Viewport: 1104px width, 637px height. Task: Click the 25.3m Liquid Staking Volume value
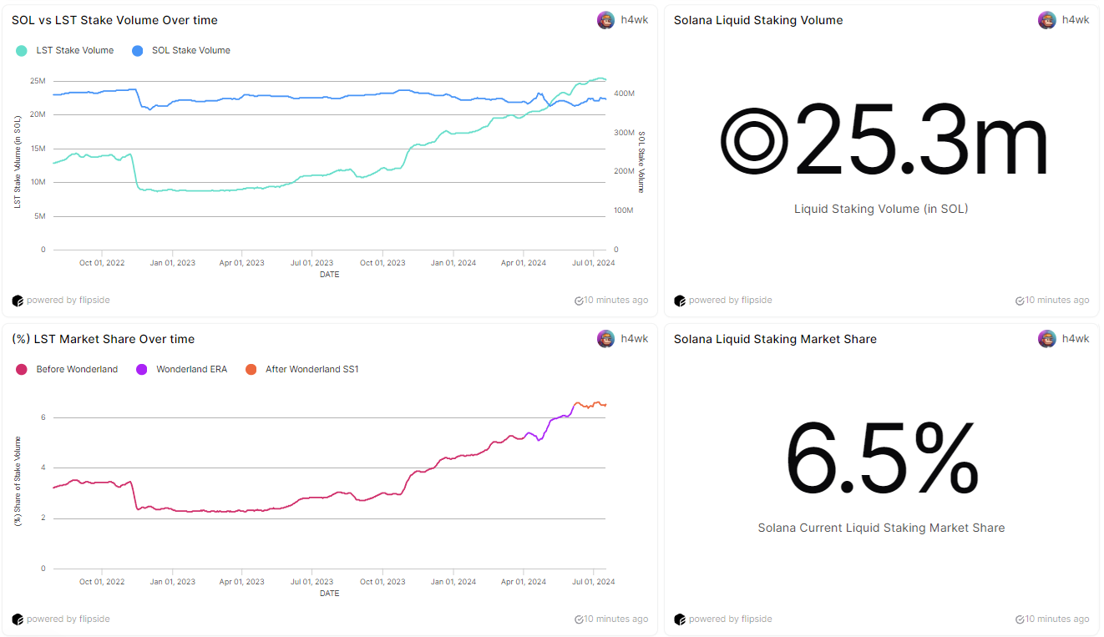tap(883, 141)
